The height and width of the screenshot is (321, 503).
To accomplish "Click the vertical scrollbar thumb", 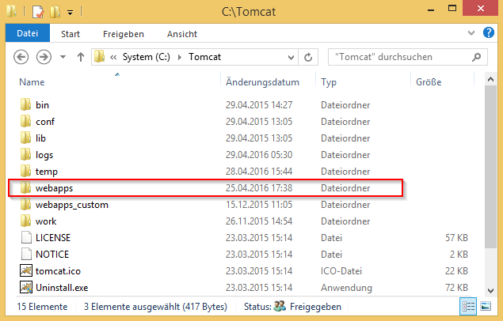I will tap(490, 166).
